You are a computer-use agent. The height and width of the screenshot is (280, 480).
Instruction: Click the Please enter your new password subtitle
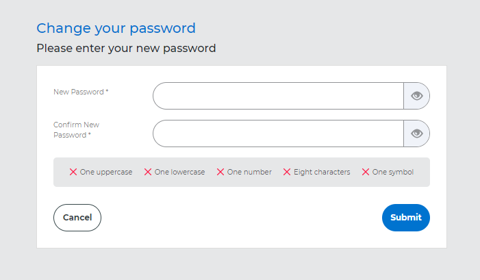click(x=126, y=49)
